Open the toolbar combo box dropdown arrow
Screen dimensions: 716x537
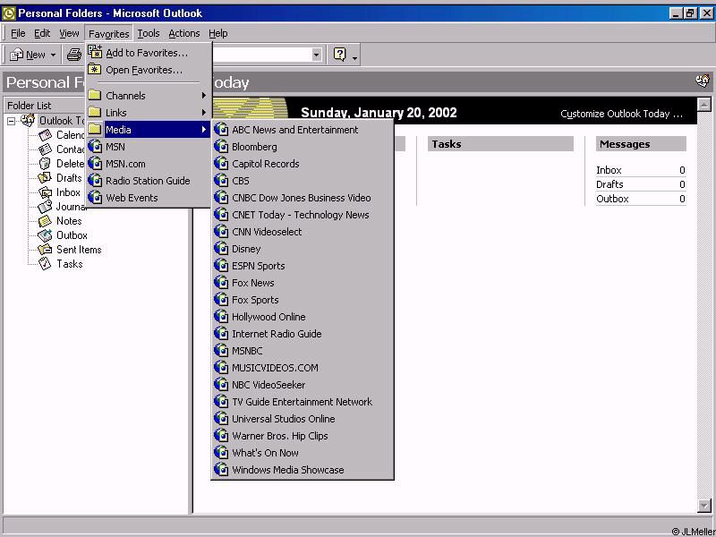pyautogui.click(x=316, y=55)
